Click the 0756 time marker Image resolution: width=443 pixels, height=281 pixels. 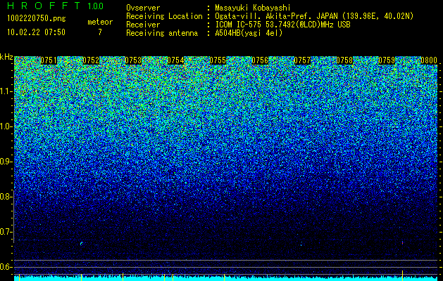(x=260, y=60)
